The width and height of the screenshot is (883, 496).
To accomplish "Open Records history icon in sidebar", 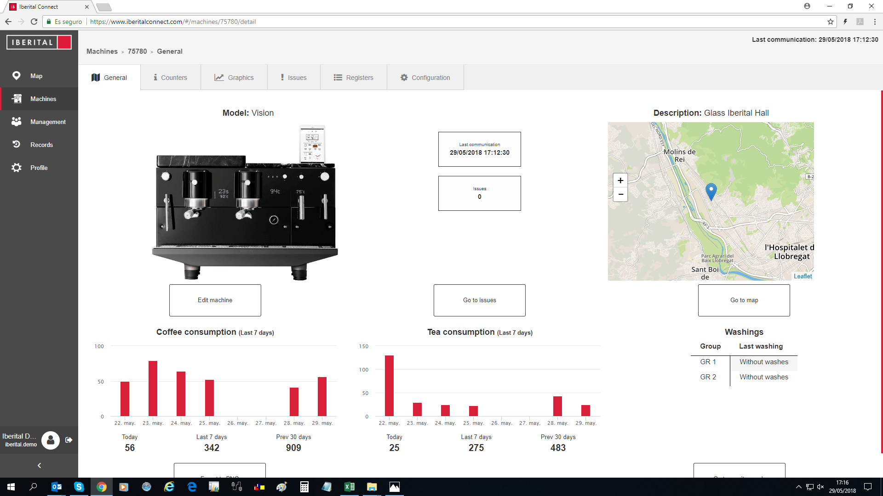I will (x=17, y=144).
